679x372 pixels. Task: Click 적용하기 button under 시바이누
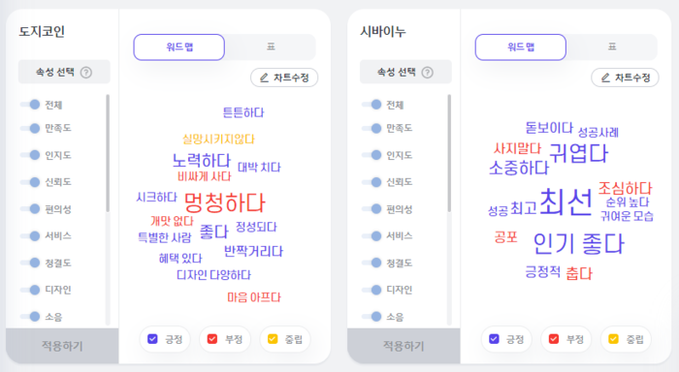click(x=404, y=346)
